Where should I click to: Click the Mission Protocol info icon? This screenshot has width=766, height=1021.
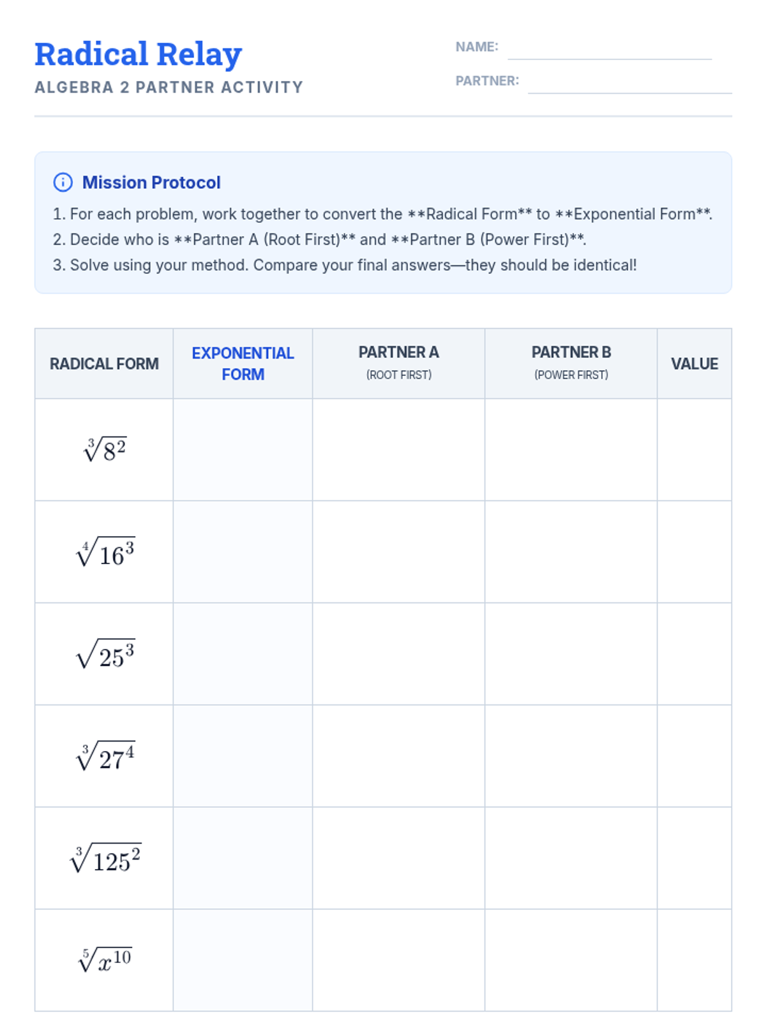coord(63,183)
